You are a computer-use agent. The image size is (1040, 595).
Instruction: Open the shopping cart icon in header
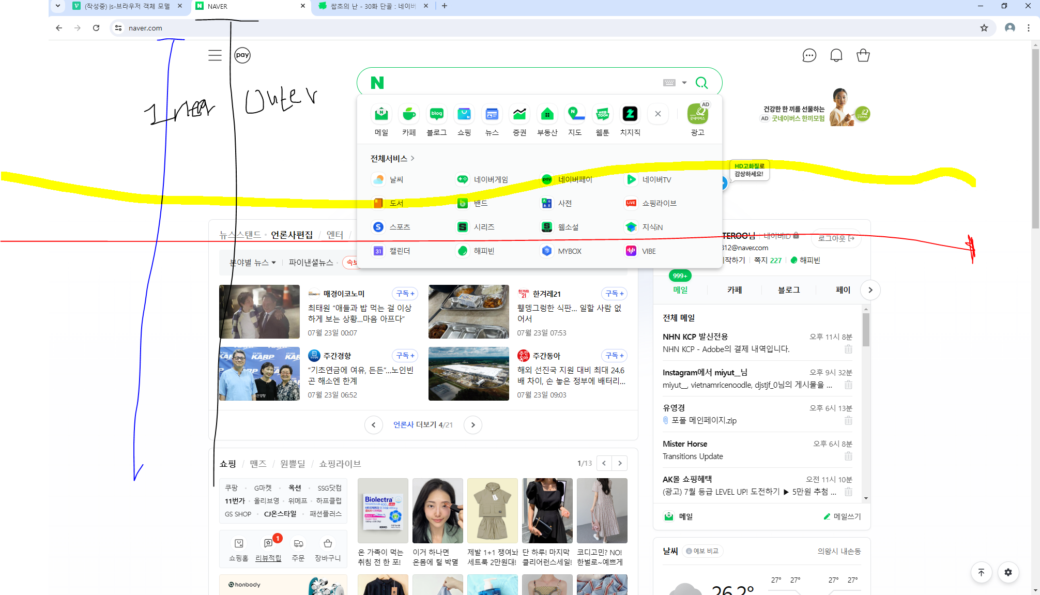(863, 55)
